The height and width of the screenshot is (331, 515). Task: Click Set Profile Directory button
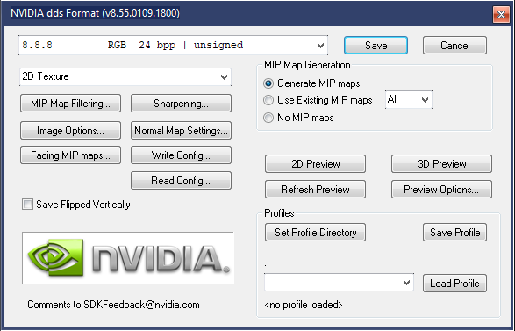pyautogui.click(x=315, y=233)
